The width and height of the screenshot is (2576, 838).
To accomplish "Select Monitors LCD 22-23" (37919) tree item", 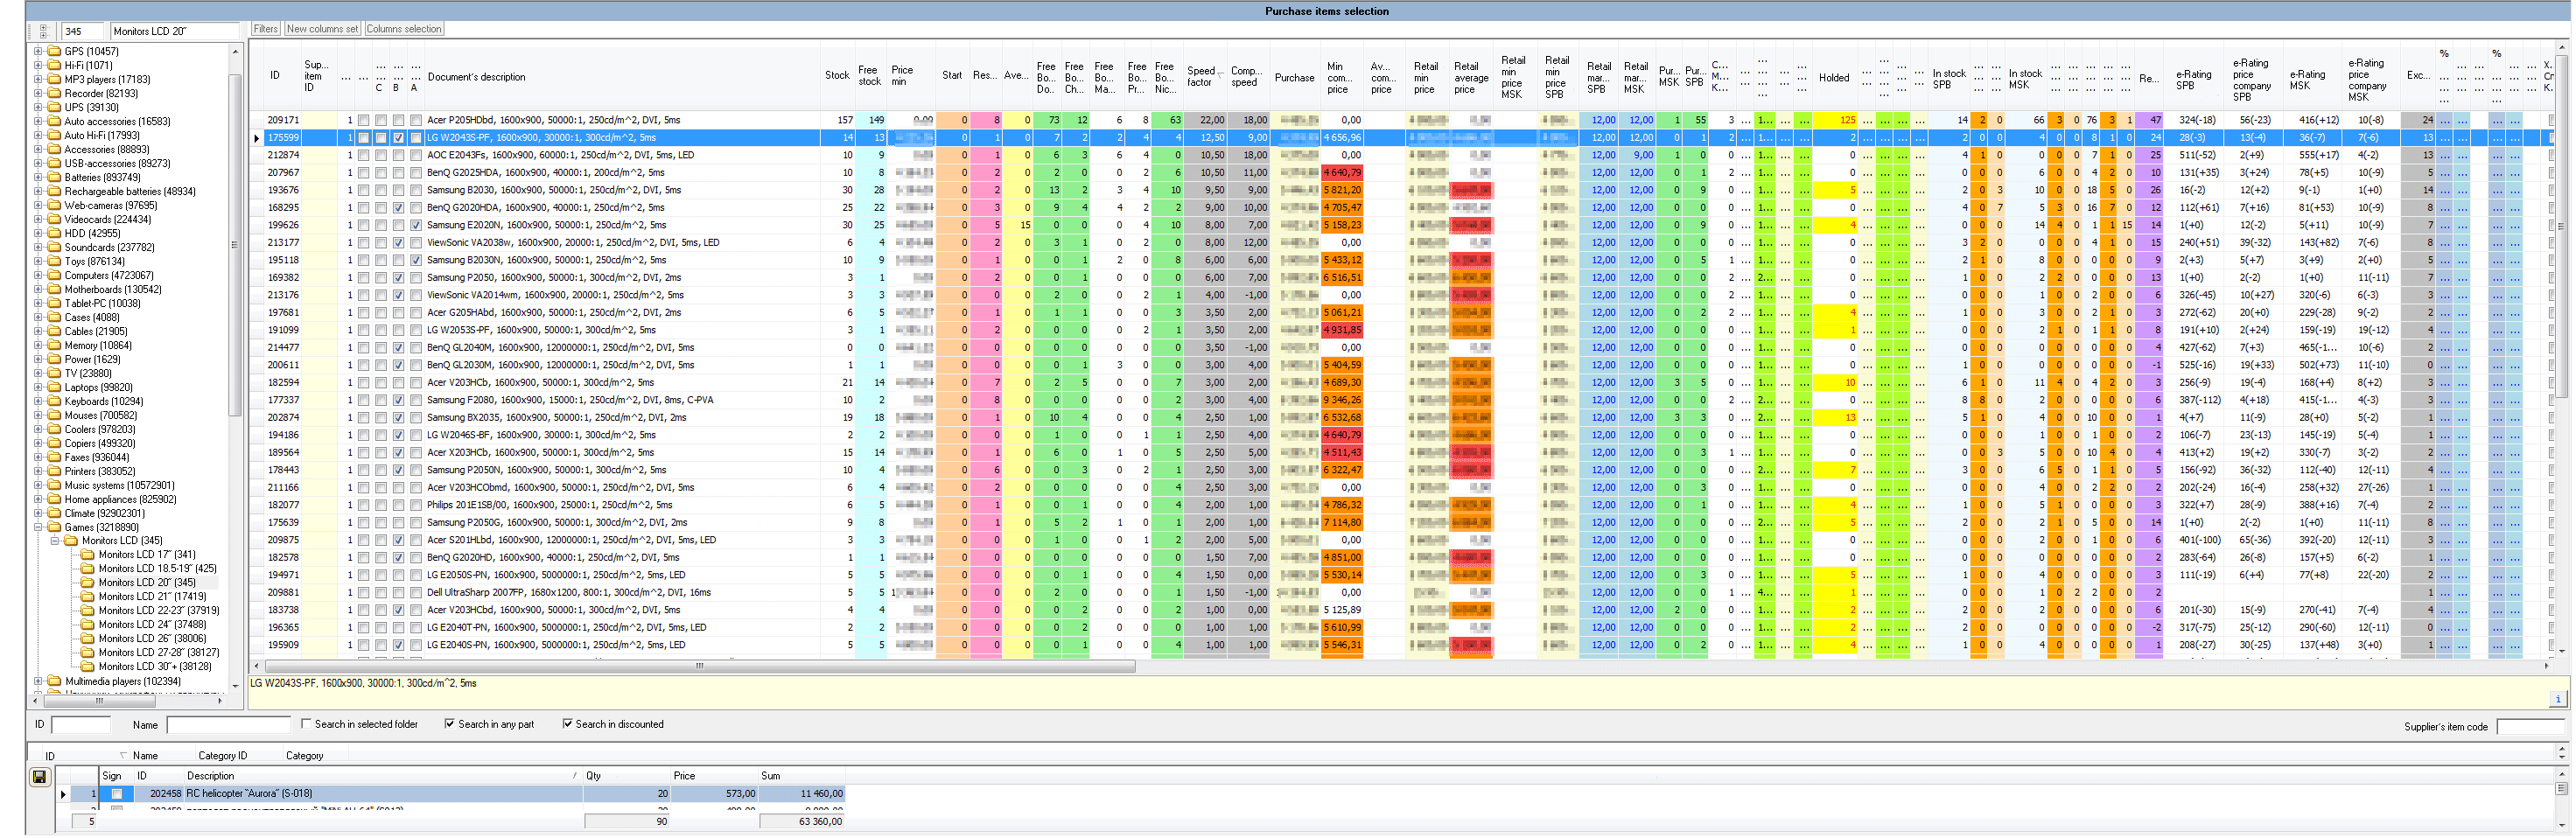I will pyautogui.click(x=158, y=610).
